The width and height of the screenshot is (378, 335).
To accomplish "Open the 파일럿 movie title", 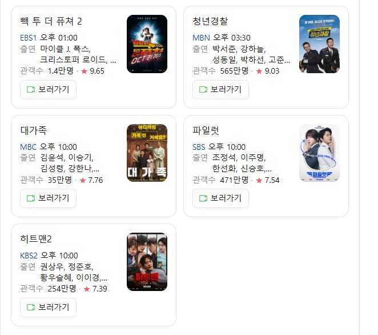I will point(206,130).
